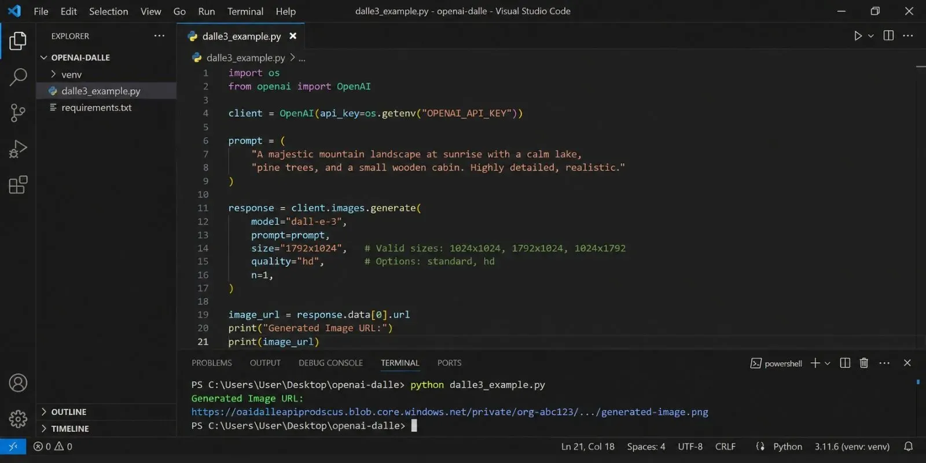The width and height of the screenshot is (926, 463).
Task: Kill terminal with the trash icon
Action: 864,363
